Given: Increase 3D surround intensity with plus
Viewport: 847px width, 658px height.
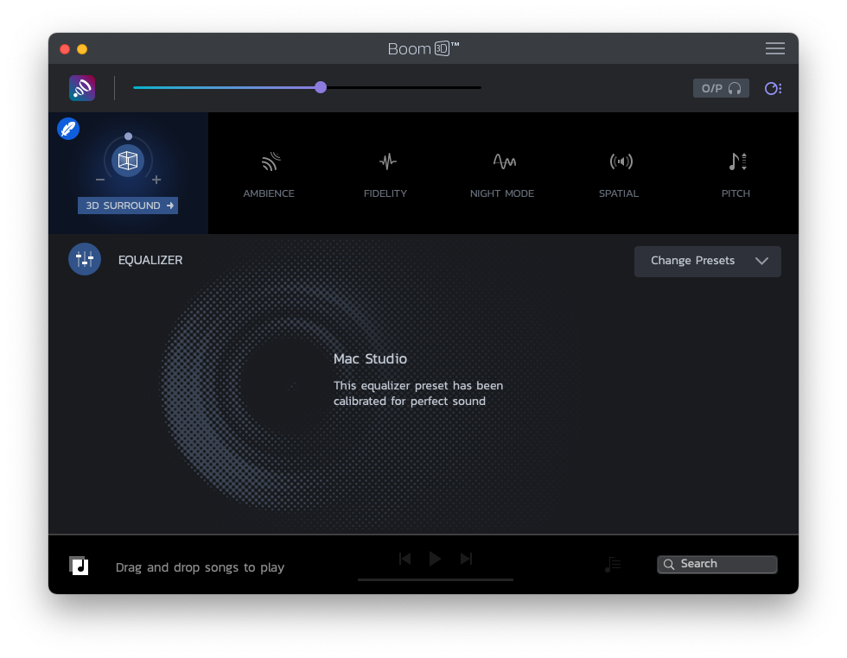Looking at the screenshot, I should (156, 180).
